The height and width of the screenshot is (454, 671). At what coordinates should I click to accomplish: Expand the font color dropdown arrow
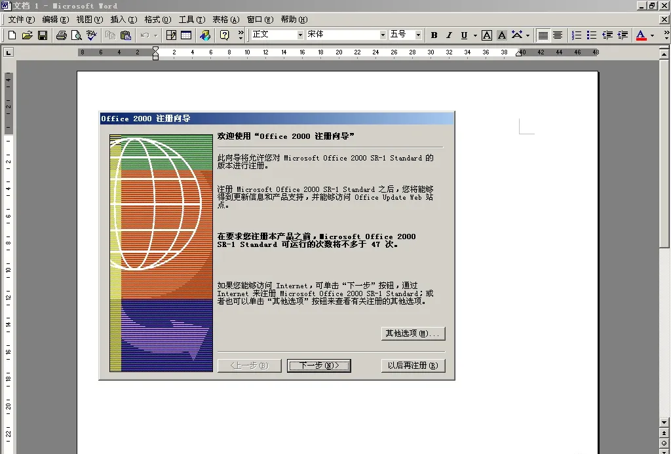coord(652,35)
